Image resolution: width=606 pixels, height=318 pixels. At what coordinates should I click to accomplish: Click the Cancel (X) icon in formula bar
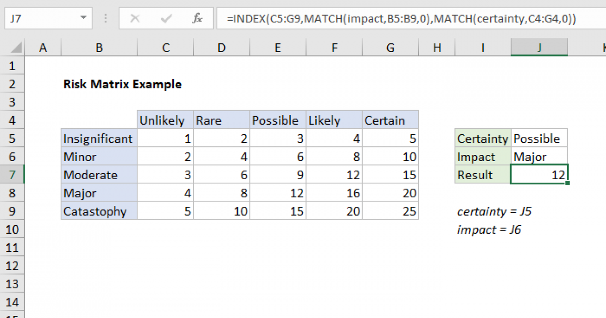(135, 19)
